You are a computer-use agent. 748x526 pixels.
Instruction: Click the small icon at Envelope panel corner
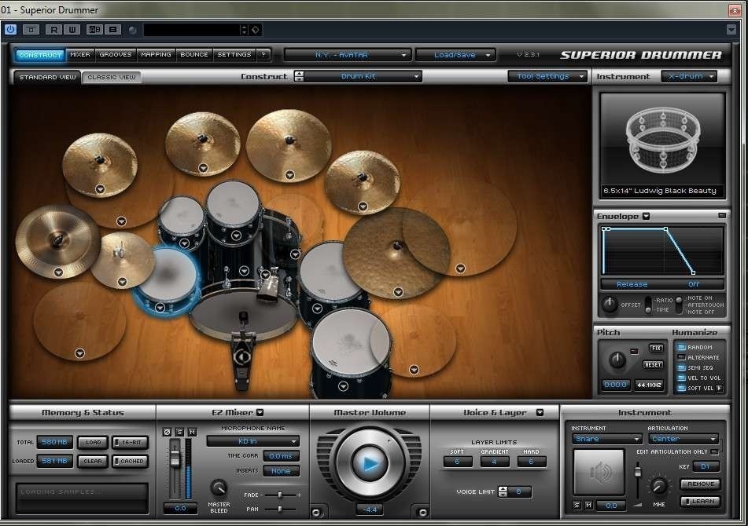pyautogui.click(x=722, y=216)
